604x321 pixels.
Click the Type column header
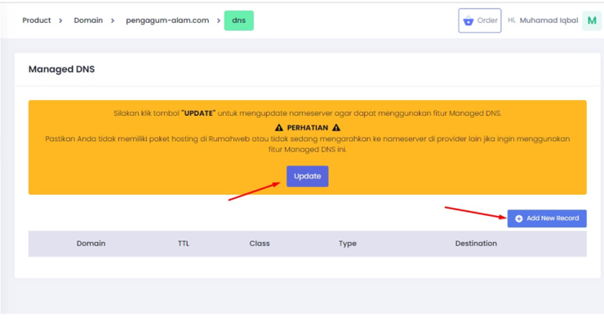click(348, 244)
